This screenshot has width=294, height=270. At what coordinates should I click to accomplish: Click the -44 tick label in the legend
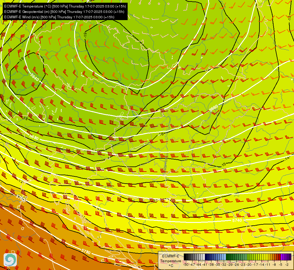(x=199, y=265)
